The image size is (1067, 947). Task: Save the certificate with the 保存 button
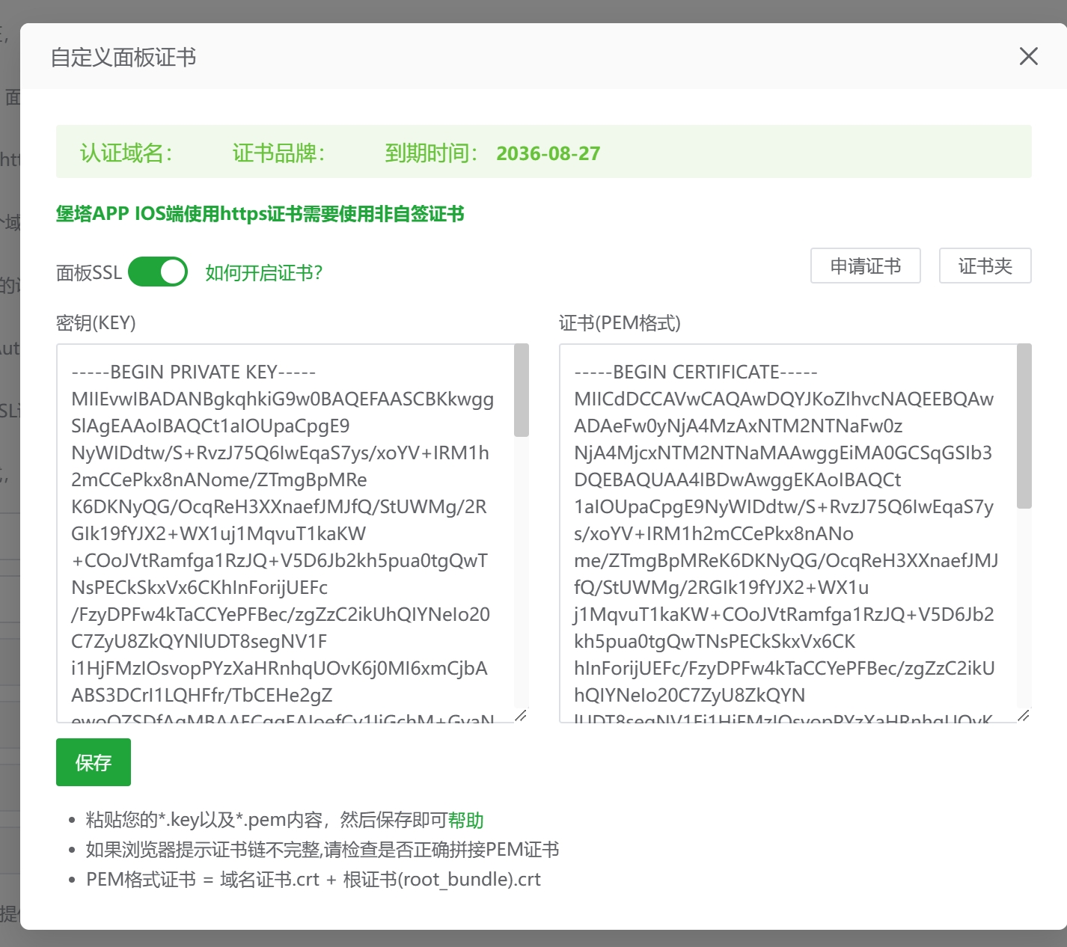[x=94, y=762]
